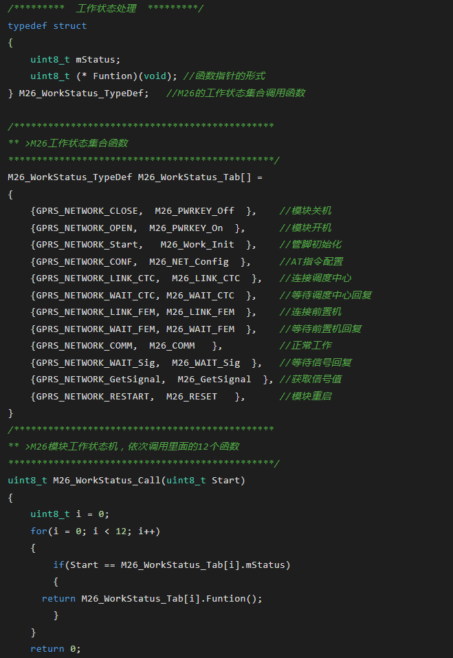
Task: Click the for loop keyword
Action: tap(38, 531)
